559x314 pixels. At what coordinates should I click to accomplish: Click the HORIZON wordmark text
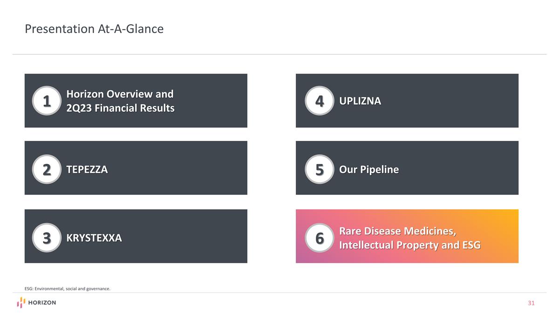(x=42, y=303)
